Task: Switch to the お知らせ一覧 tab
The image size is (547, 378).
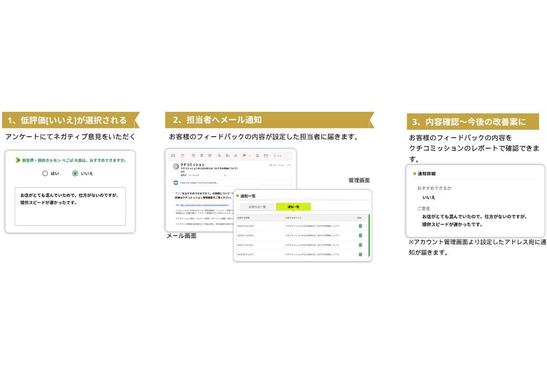Action: pyautogui.click(x=257, y=207)
